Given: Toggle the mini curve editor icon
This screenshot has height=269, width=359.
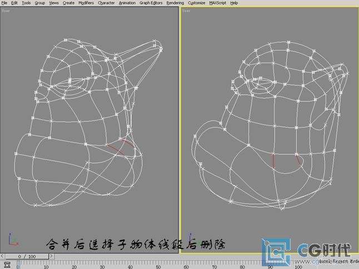Looking at the screenshot, I should 7,265.
